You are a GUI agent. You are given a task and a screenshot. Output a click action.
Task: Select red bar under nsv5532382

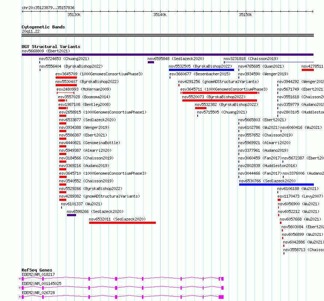(201, 108)
